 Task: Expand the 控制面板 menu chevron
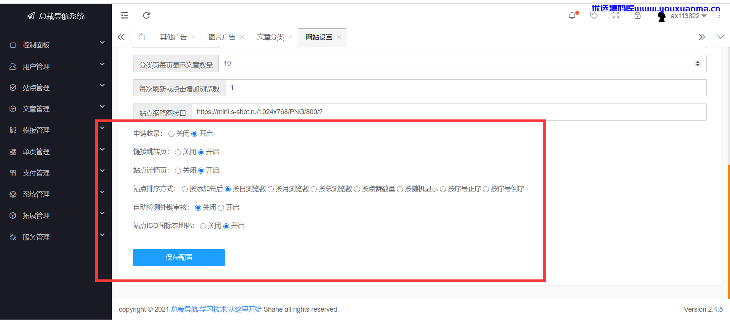102,43
